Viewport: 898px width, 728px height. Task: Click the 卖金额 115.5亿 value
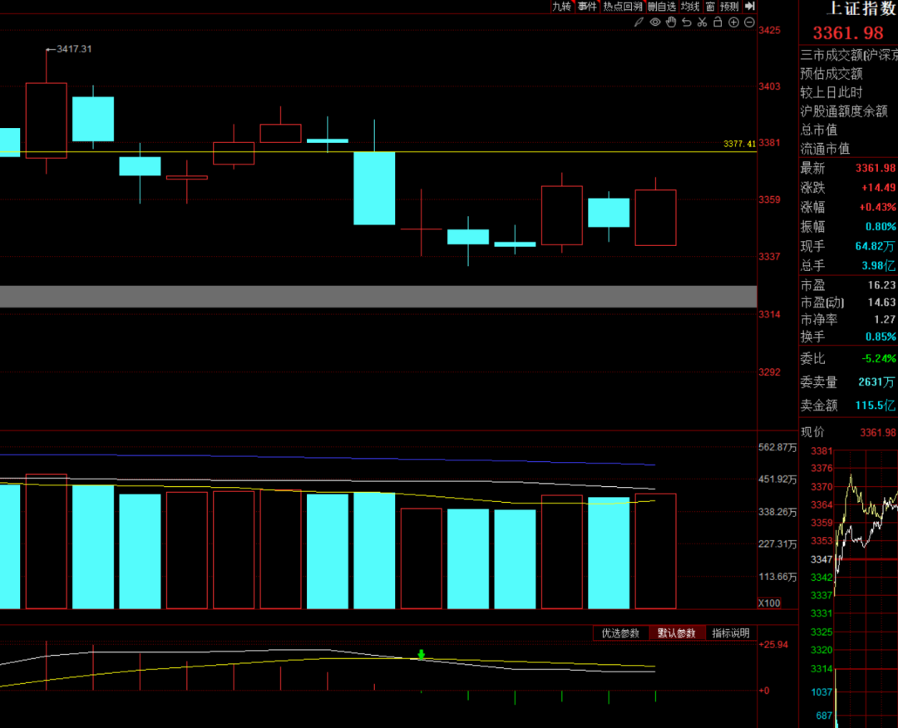(x=875, y=406)
